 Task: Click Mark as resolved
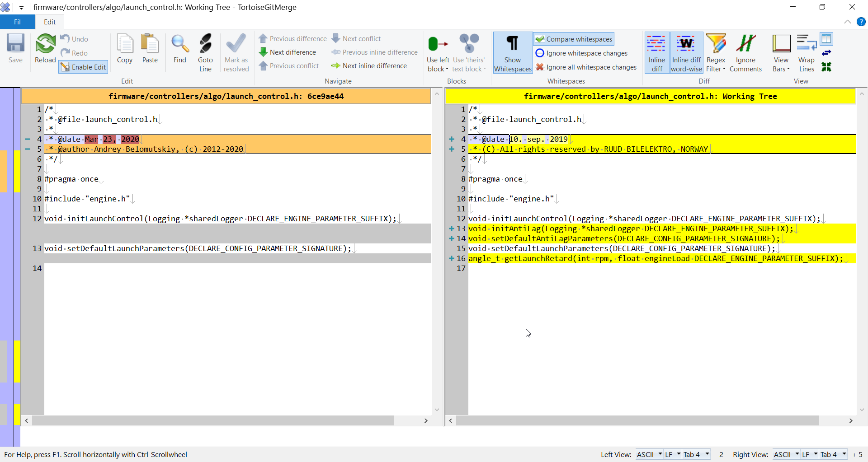(236, 52)
